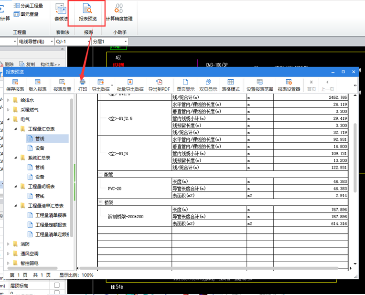
Task: Select 设备 under 系统汇总表
Action: tap(40, 177)
